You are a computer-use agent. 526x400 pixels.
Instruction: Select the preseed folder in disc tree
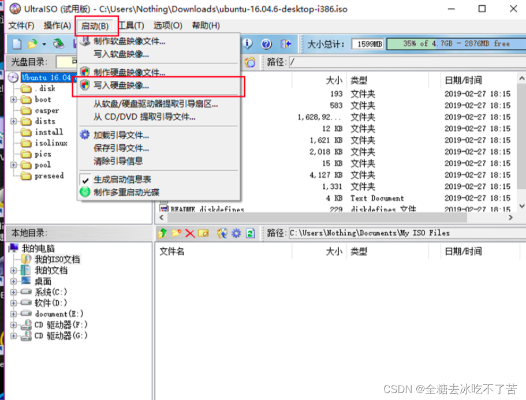[49, 175]
